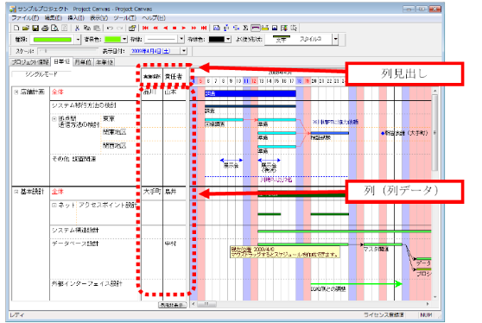Open the ファイル(F) menu

pyautogui.click(x=25, y=18)
